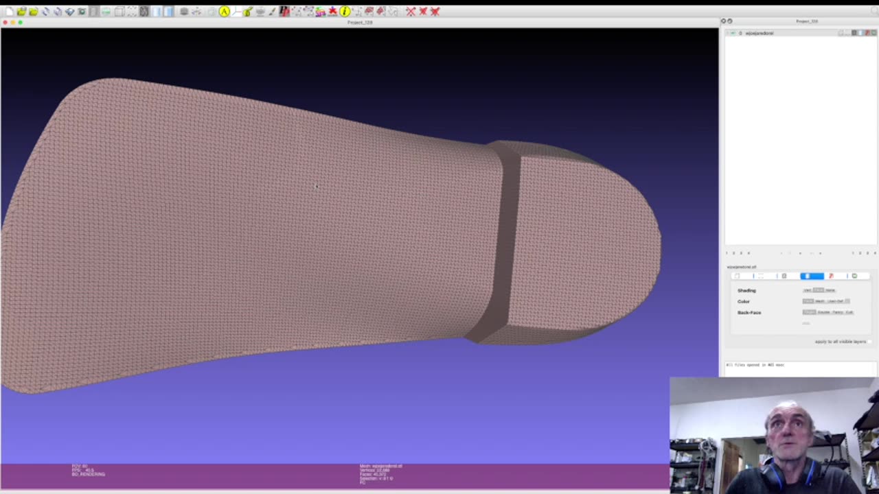Set Back-Face to Single
This screenshot has width=879, height=494.
(x=809, y=312)
